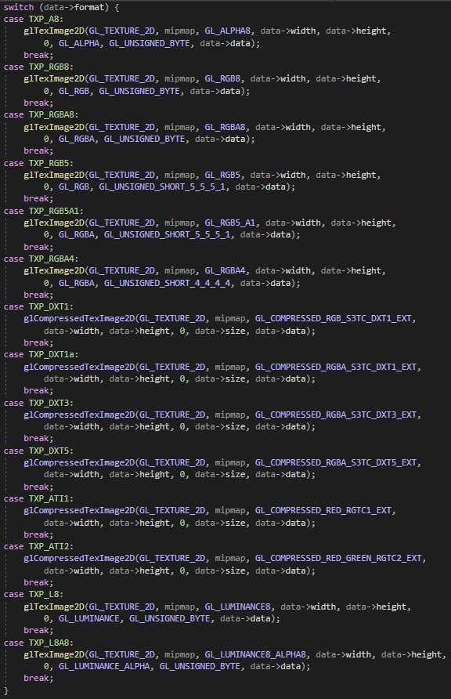Click "GL_COMPRESSED_RED_RGTC1_EXT" constant
The width and height of the screenshot is (451, 699).
(323, 511)
